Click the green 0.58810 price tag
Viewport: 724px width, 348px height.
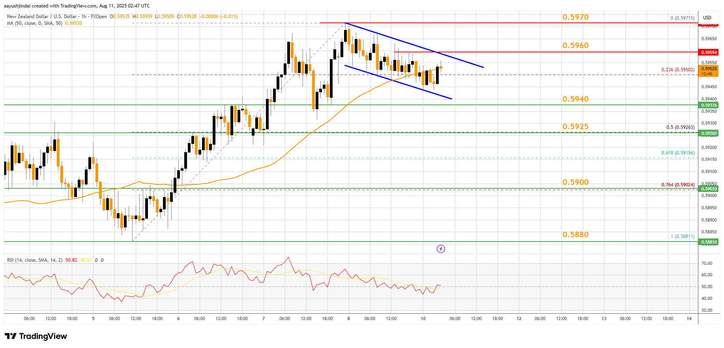point(709,242)
